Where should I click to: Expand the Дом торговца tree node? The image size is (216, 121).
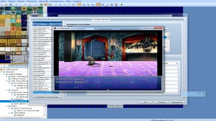pyautogui.click(x=7, y=76)
